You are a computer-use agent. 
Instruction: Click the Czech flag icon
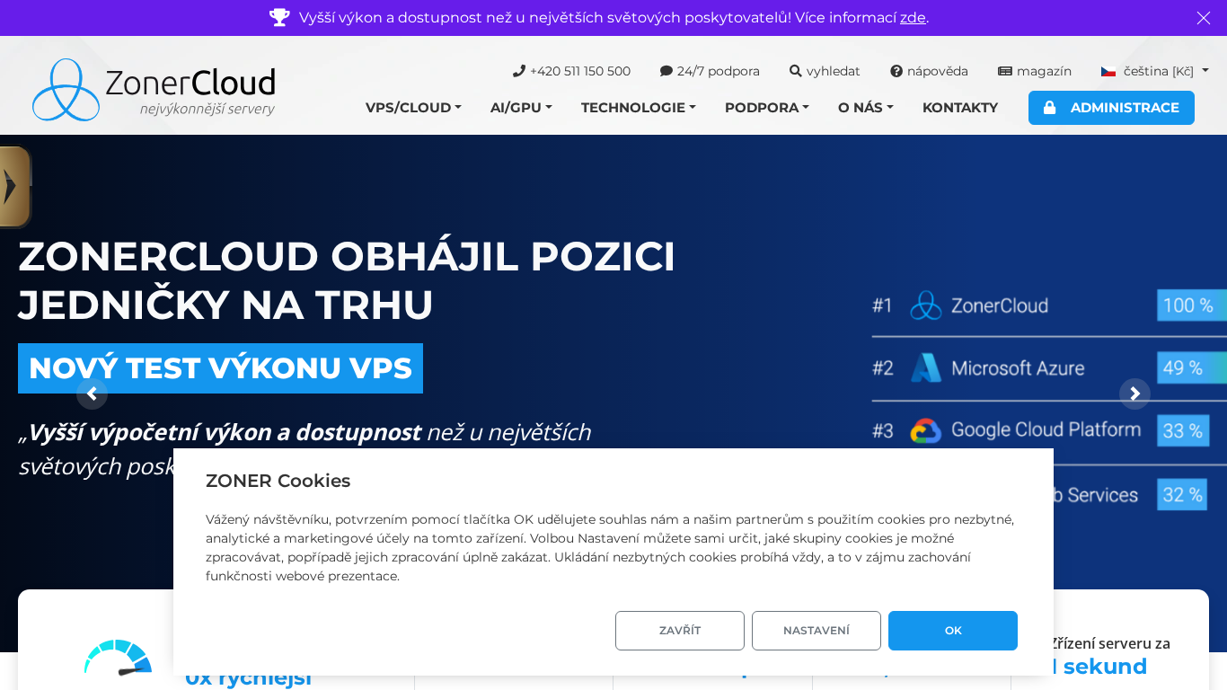[1108, 72]
